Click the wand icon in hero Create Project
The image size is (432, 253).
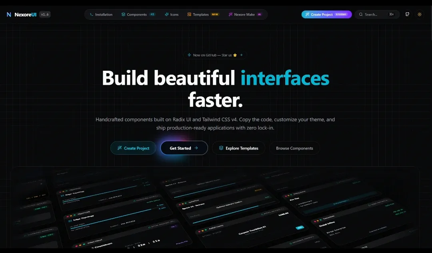point(120,148)
